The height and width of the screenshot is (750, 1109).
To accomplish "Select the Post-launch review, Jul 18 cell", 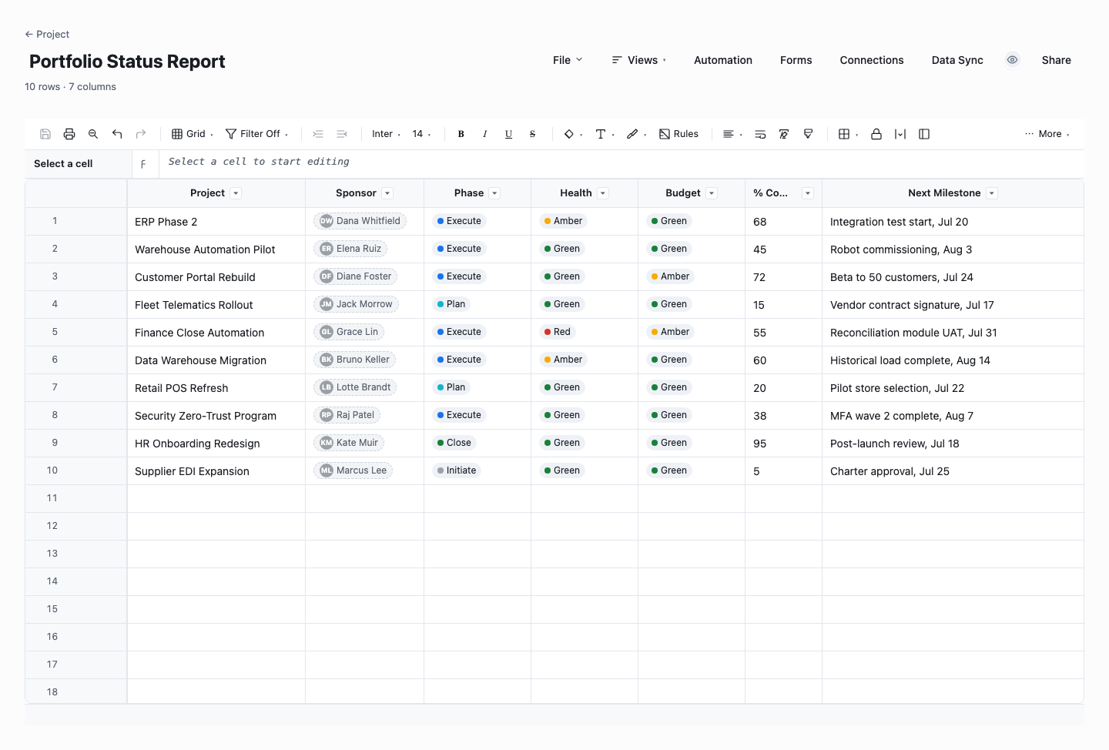I will coord(953,444).
